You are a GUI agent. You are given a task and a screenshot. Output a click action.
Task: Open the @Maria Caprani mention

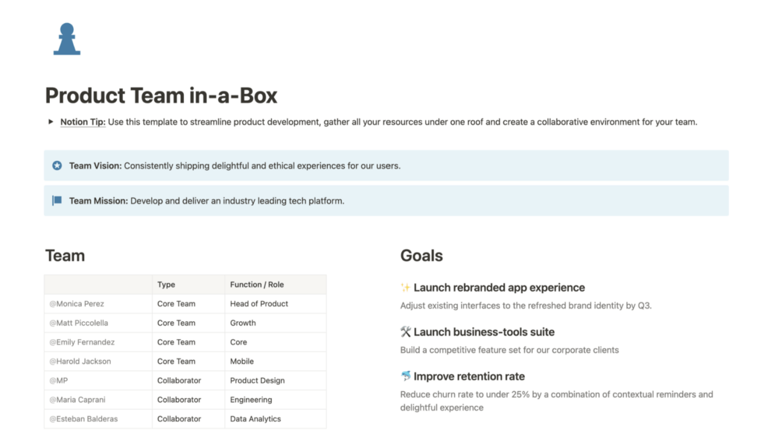(78, 399)
